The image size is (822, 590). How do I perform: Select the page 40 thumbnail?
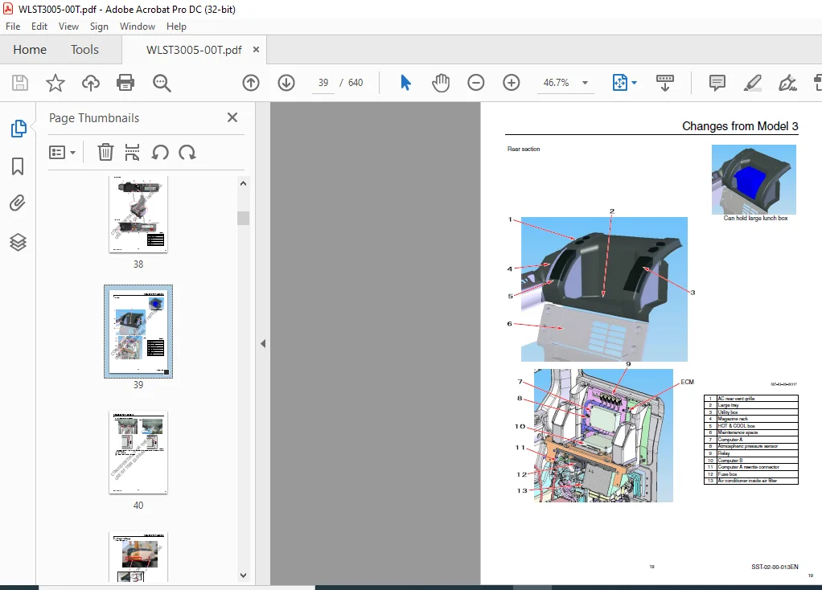tap(138, 453)
